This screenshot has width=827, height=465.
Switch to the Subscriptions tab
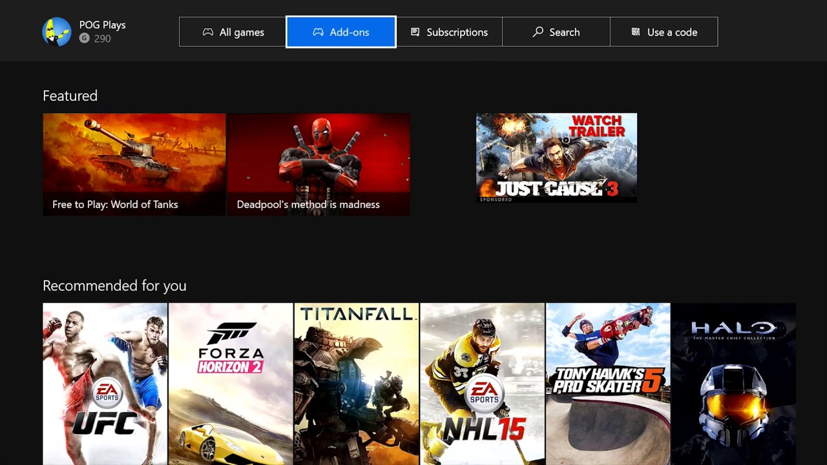[x=449, y=32]
